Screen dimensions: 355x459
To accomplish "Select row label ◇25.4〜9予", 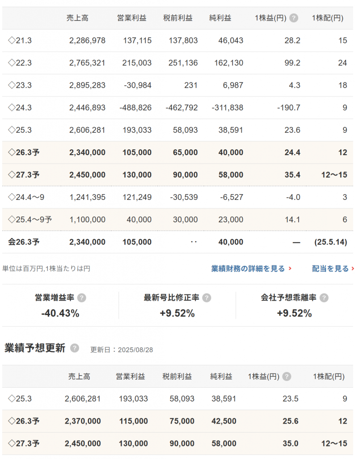I will pyautogui.click(x=30, y=220).
